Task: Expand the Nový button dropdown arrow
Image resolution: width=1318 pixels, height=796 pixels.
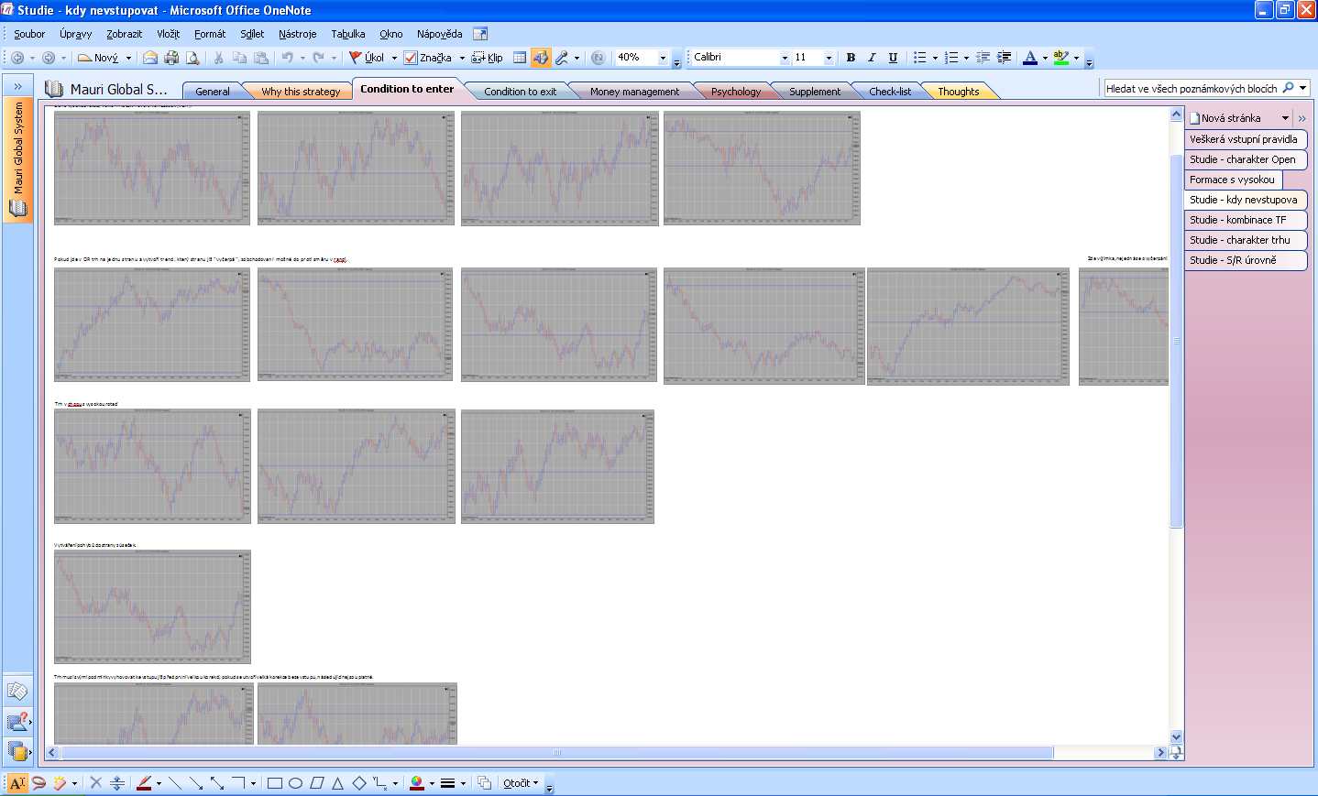Action: [x=128, y=58]
